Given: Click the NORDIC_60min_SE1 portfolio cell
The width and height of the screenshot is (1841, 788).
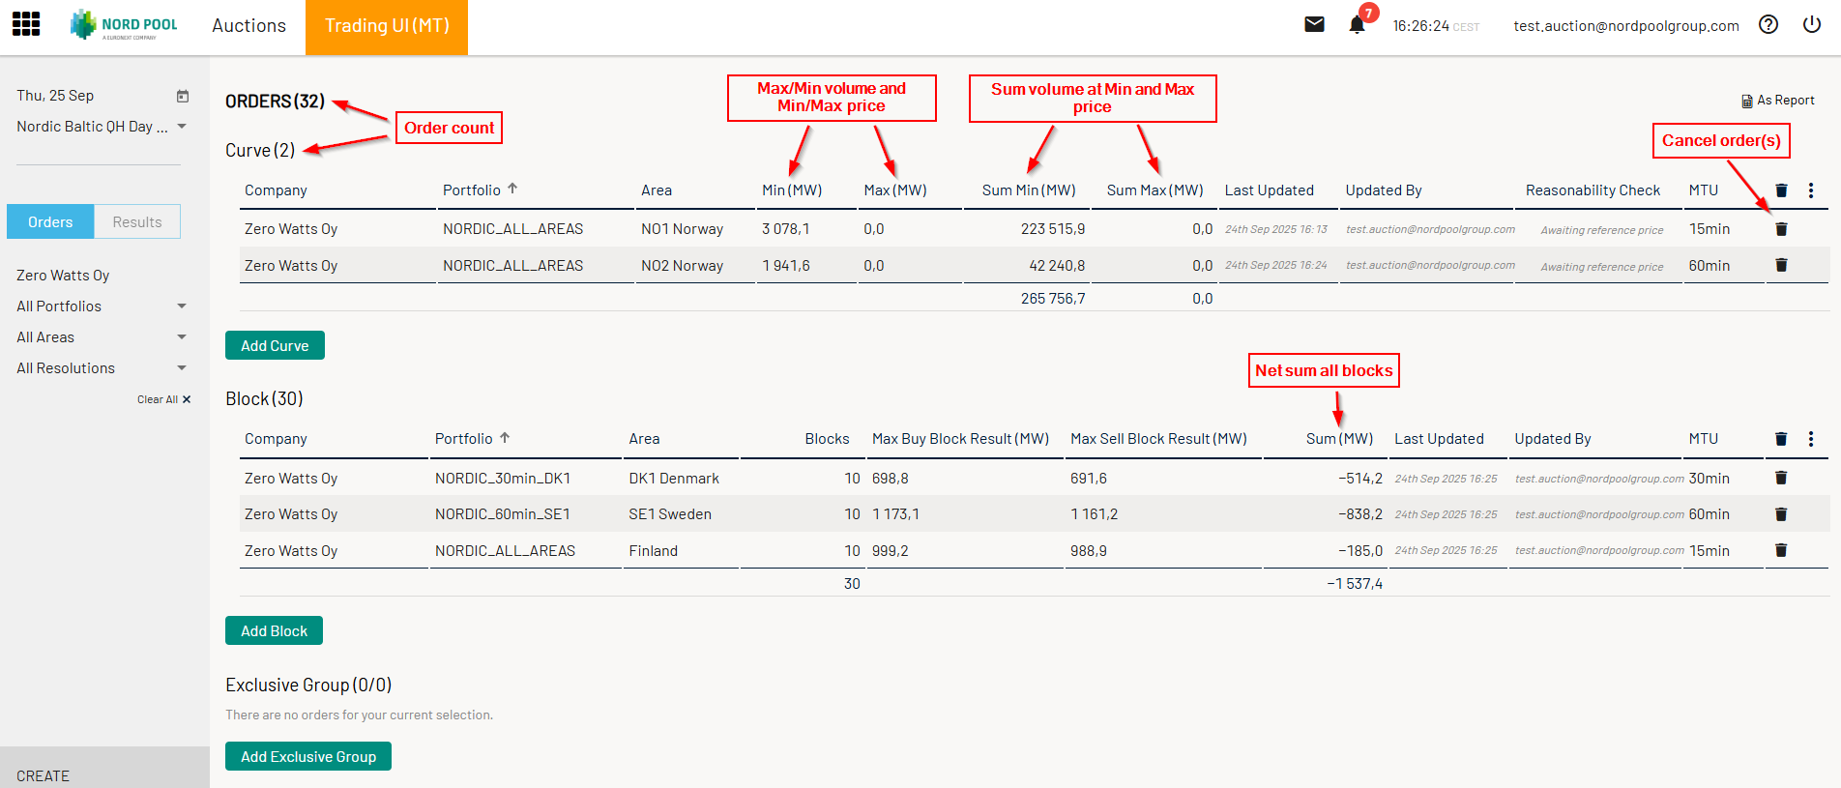Looking at the screenshot, I should [x=502, y=514].
